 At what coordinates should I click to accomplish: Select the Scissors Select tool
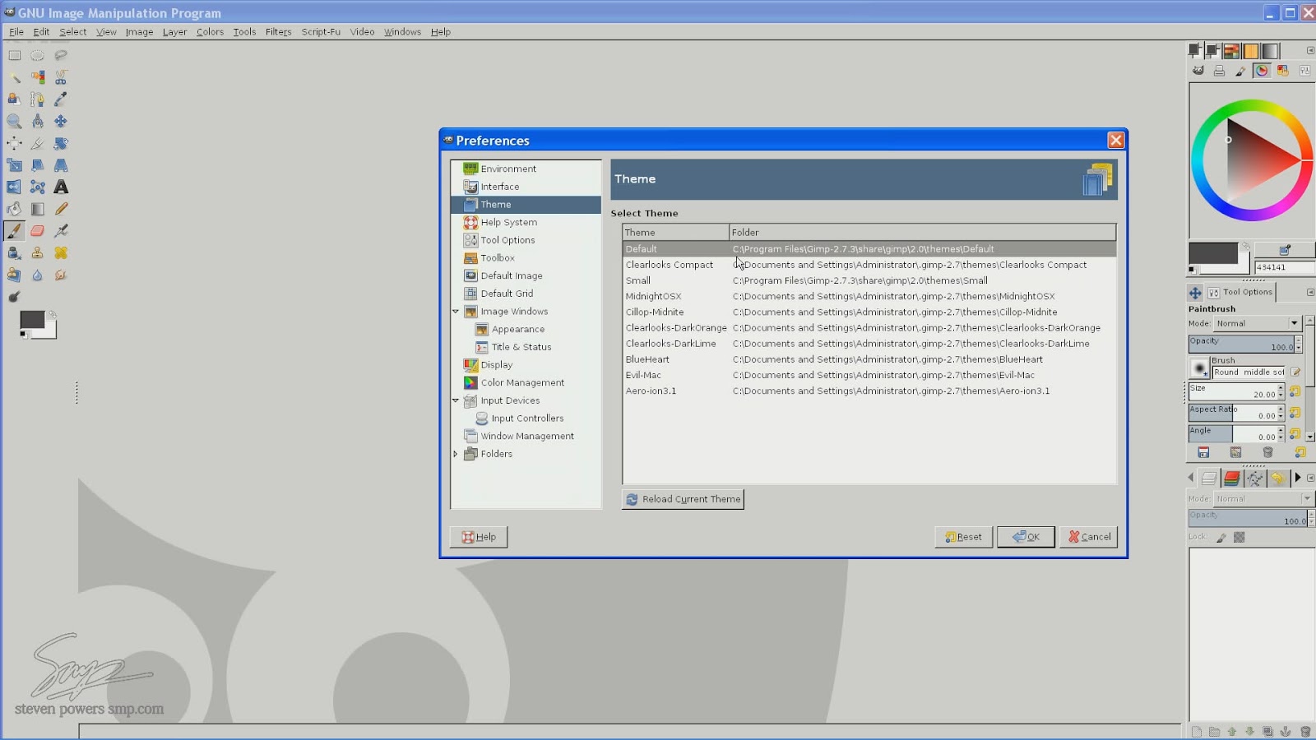click(x=61, y=77)
